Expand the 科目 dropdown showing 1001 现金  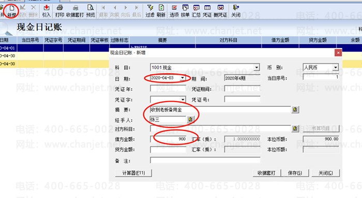point(257,68)
